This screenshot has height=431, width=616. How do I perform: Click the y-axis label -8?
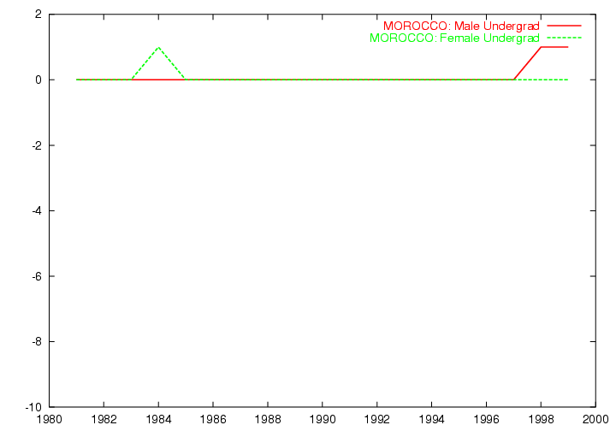click(x=37, y=342)
